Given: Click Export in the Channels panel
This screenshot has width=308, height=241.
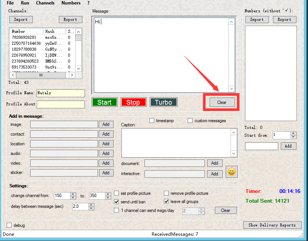Looking at the screenshot, I should (x=70, y=19).
